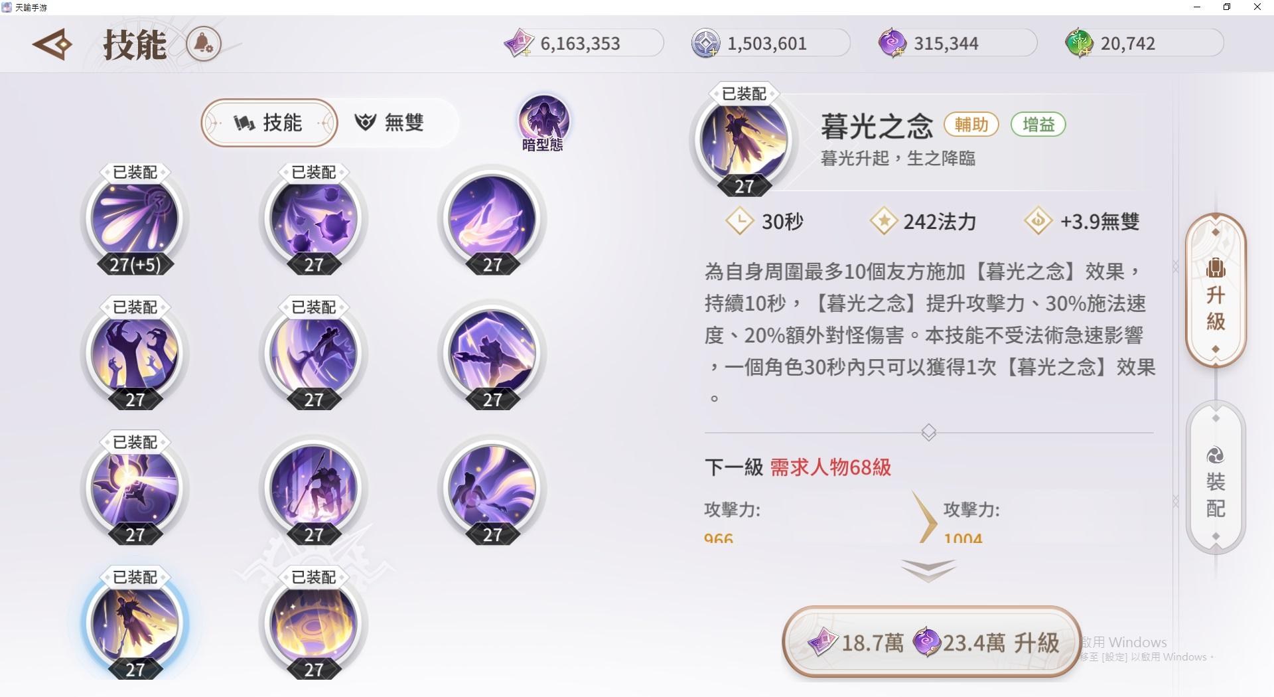Go back using the arrow icon

tap(52, 44)
